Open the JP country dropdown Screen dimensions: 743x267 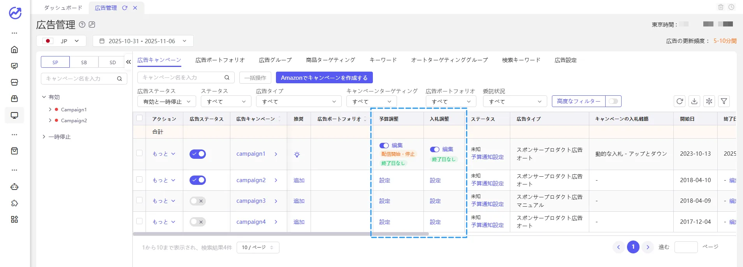click(x=62, y=41)
